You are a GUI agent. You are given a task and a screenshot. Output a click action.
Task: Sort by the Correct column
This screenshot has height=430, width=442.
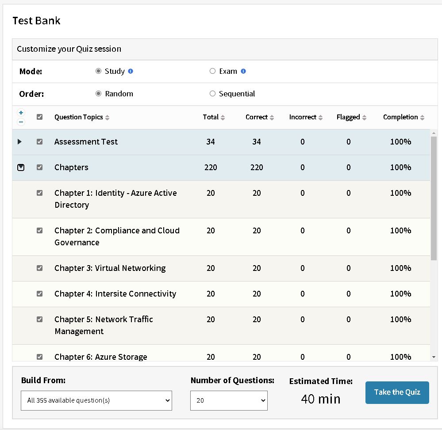(x=272, y=118)
